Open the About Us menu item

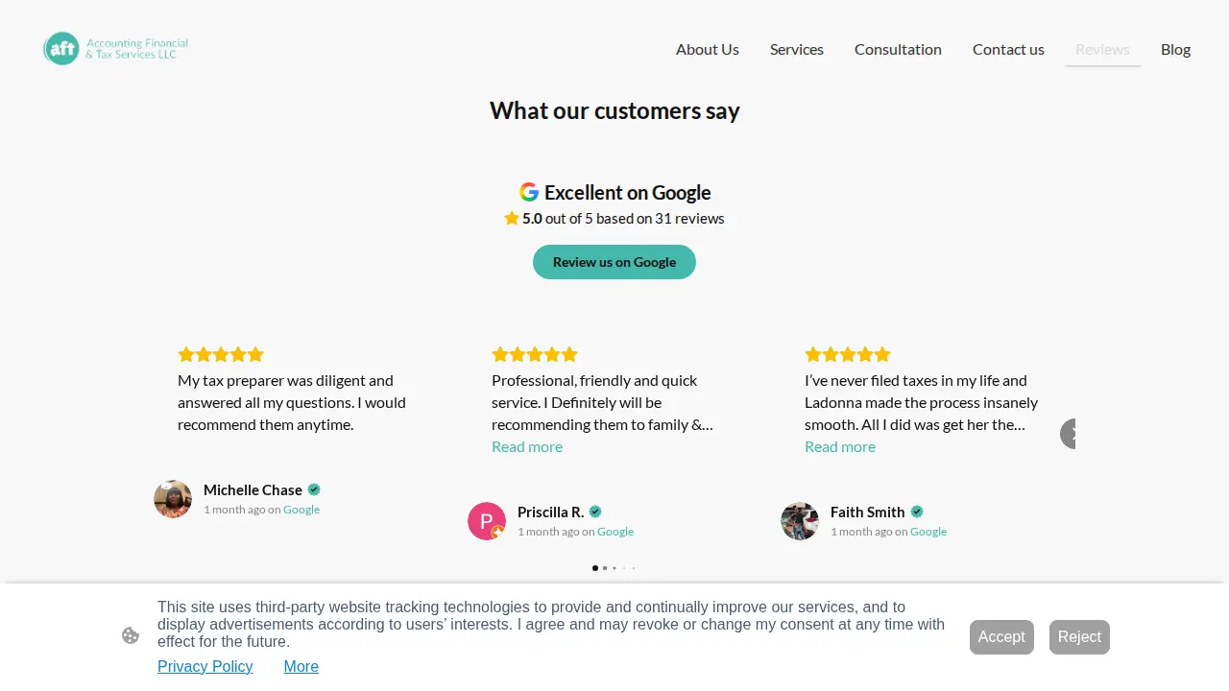point(708,49)
